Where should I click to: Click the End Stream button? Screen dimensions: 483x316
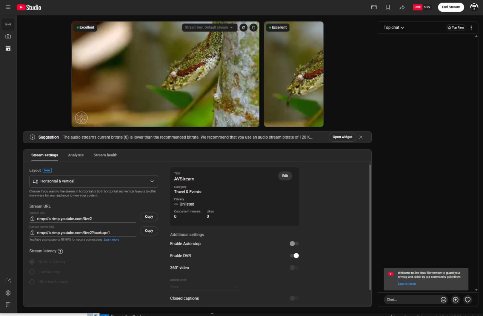click(451, 7)
